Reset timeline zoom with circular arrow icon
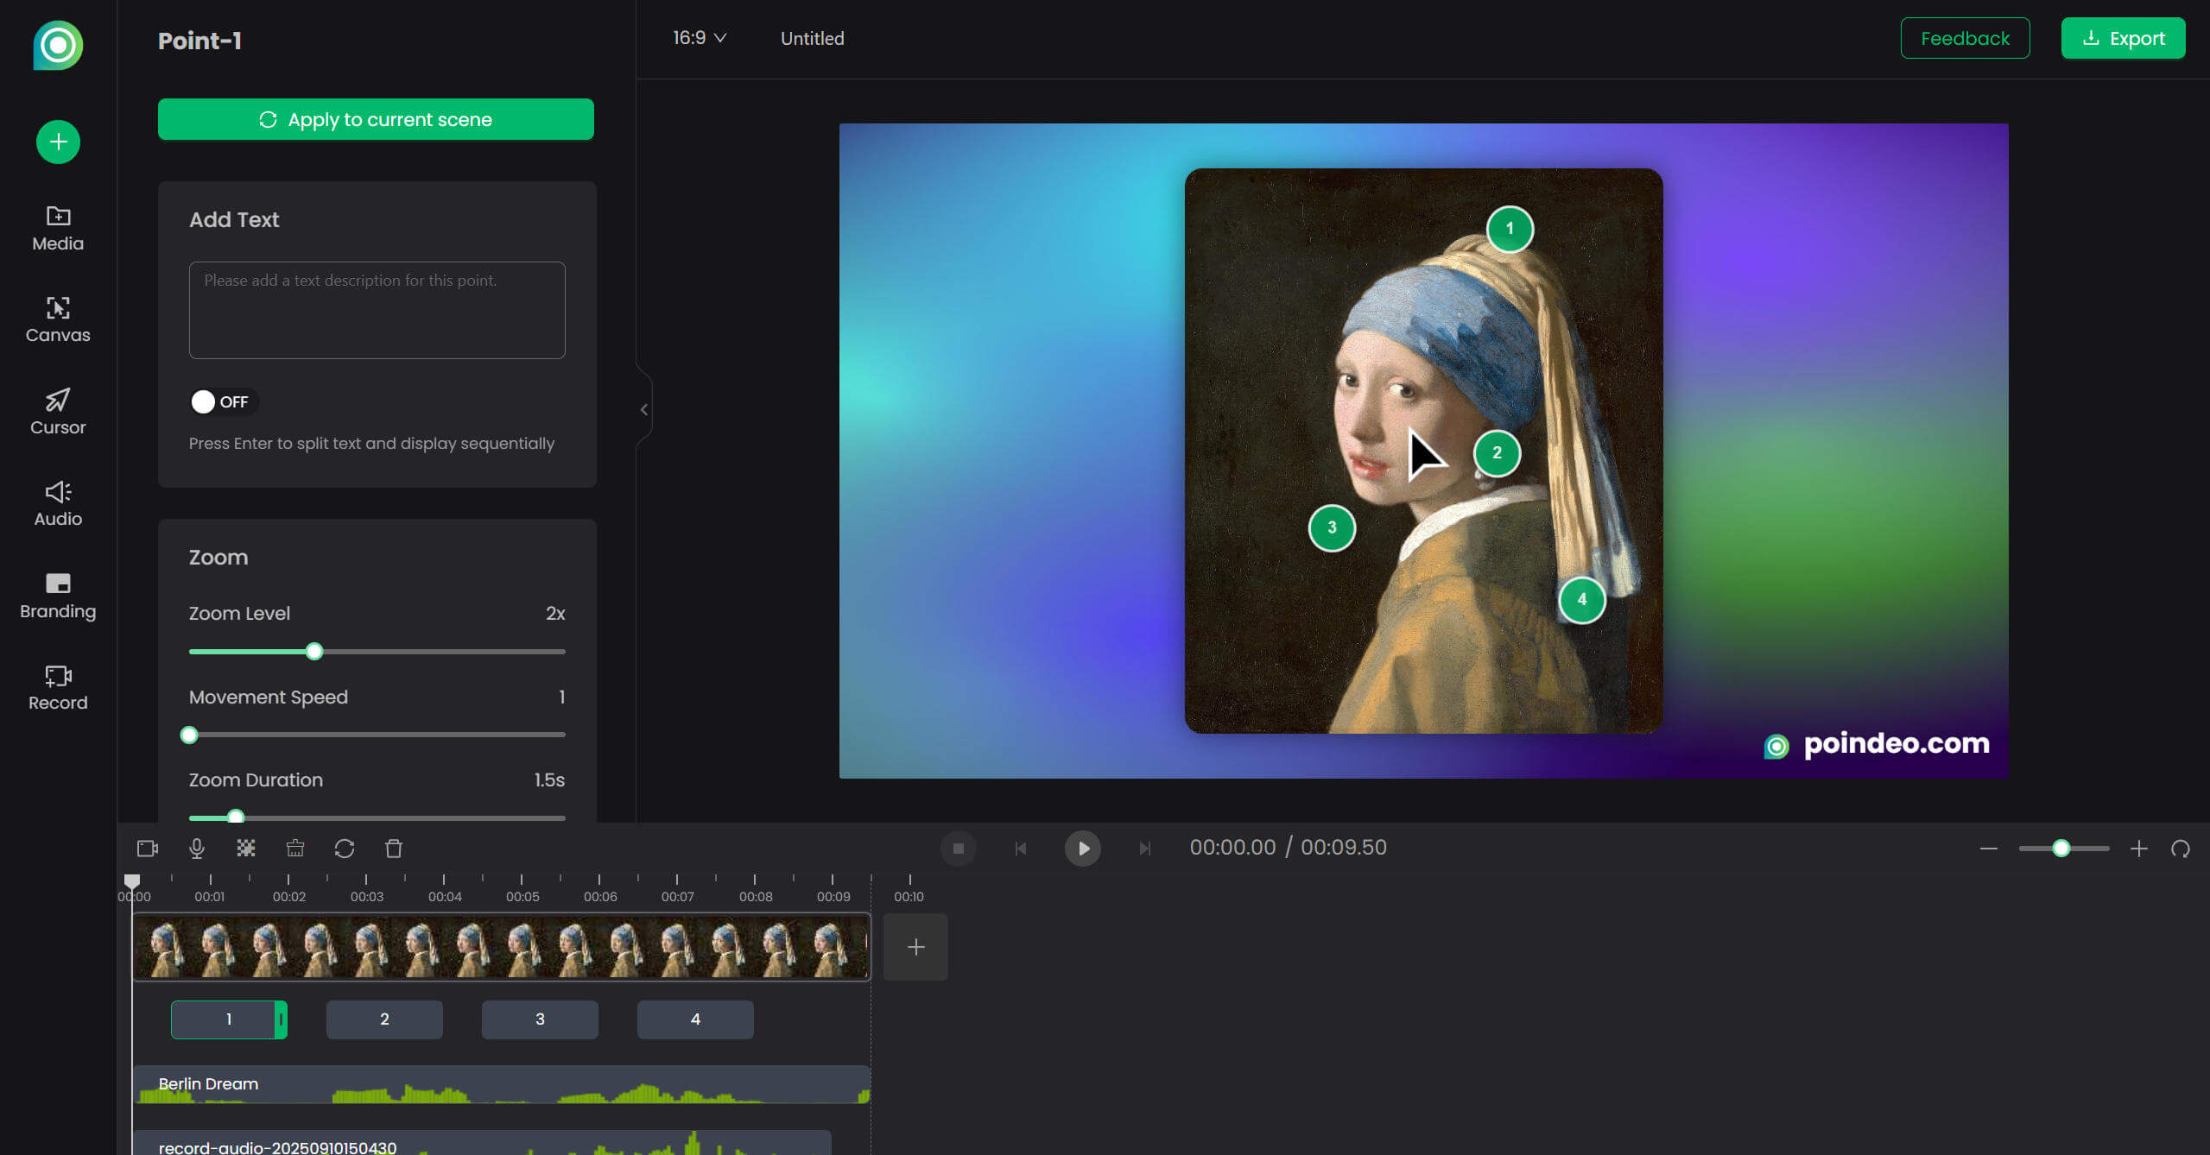2210x1155 pixels. (x=2181, y=849)
